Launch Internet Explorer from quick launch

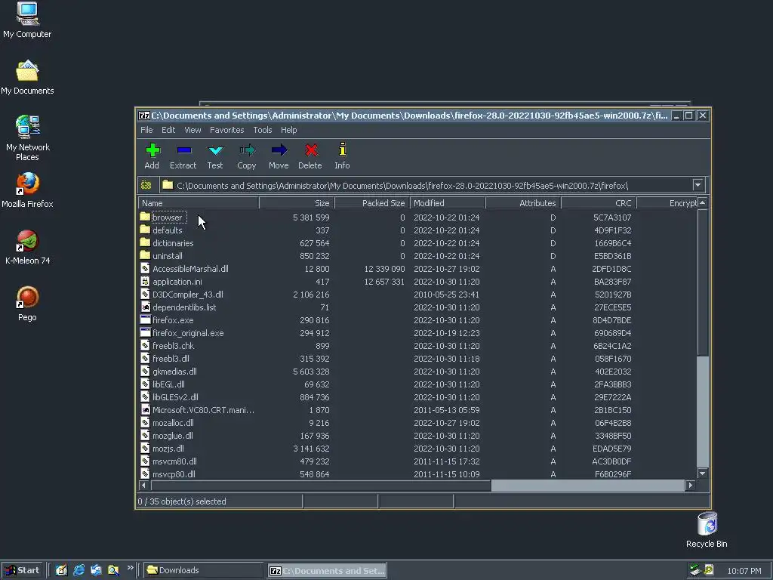[x=79, y=570]
